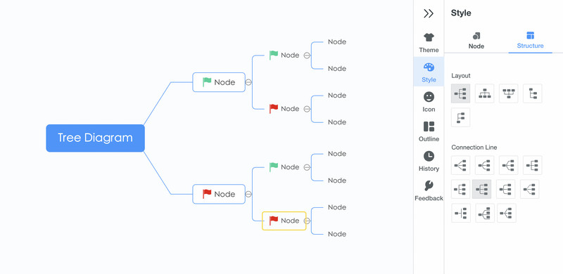Switch to the Node tab

point(476,41)
